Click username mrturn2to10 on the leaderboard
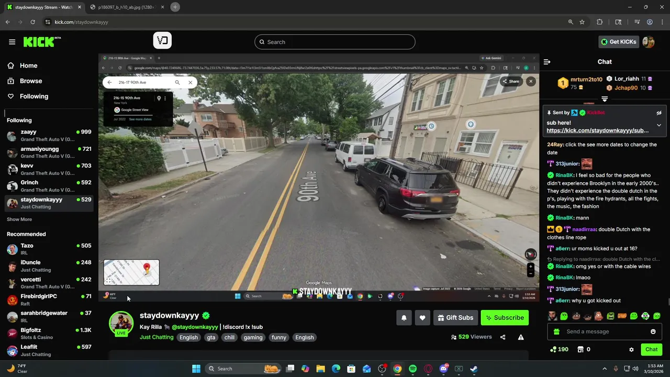The width and height of the screenshot is (670, 377). tap(586, 80)
